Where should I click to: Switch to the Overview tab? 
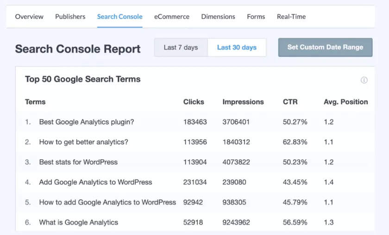coord(29,17)
